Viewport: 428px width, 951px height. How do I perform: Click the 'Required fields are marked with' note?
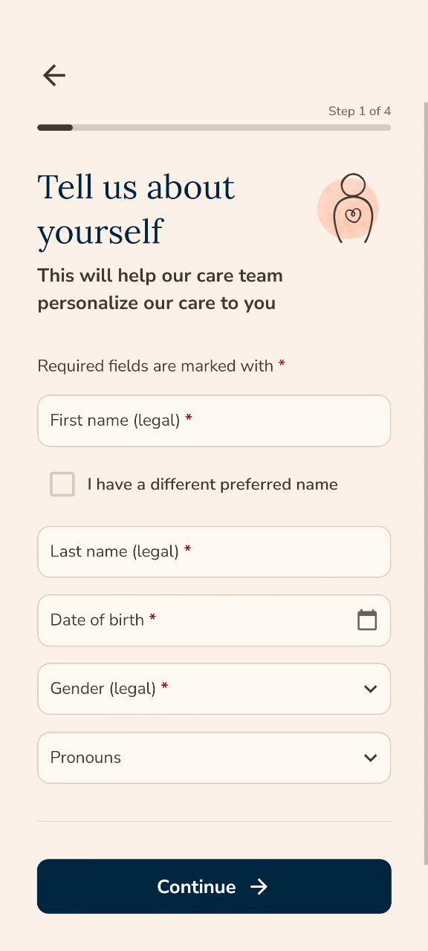[161, 366]
